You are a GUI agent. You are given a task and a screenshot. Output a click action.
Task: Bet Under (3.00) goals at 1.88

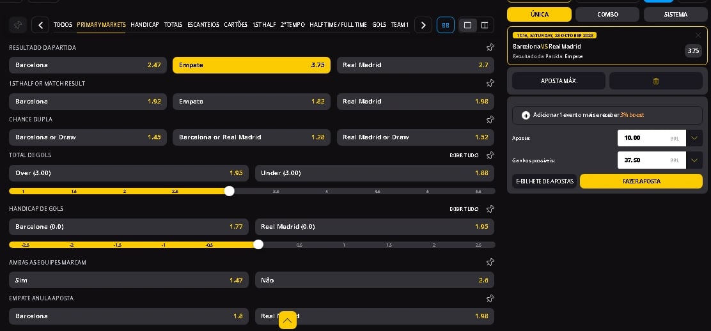tap(375, 173)
